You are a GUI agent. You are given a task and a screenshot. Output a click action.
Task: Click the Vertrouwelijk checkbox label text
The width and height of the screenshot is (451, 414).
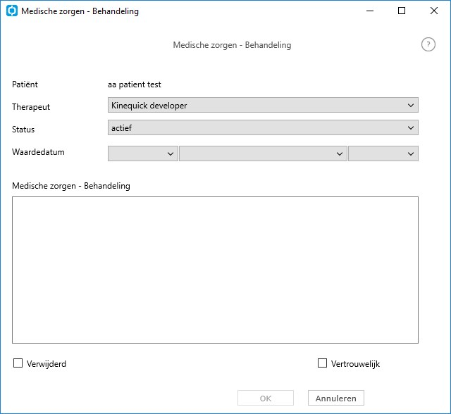[x=355, y=364]
